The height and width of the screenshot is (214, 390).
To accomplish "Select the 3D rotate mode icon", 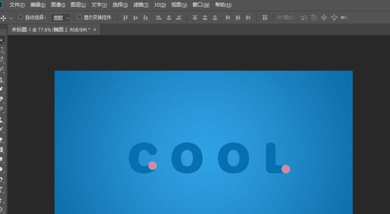I will pos(304,18).
